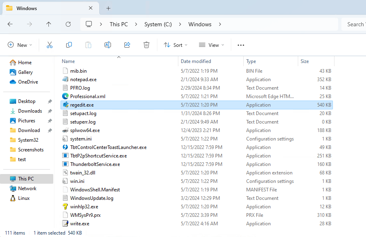Select the mib.bin file

(x=197, y=71)
